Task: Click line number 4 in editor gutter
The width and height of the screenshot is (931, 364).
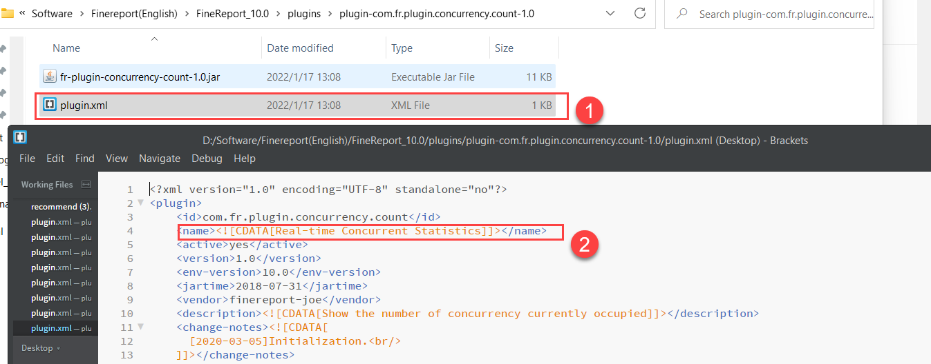Action: [x=129, y=231]
